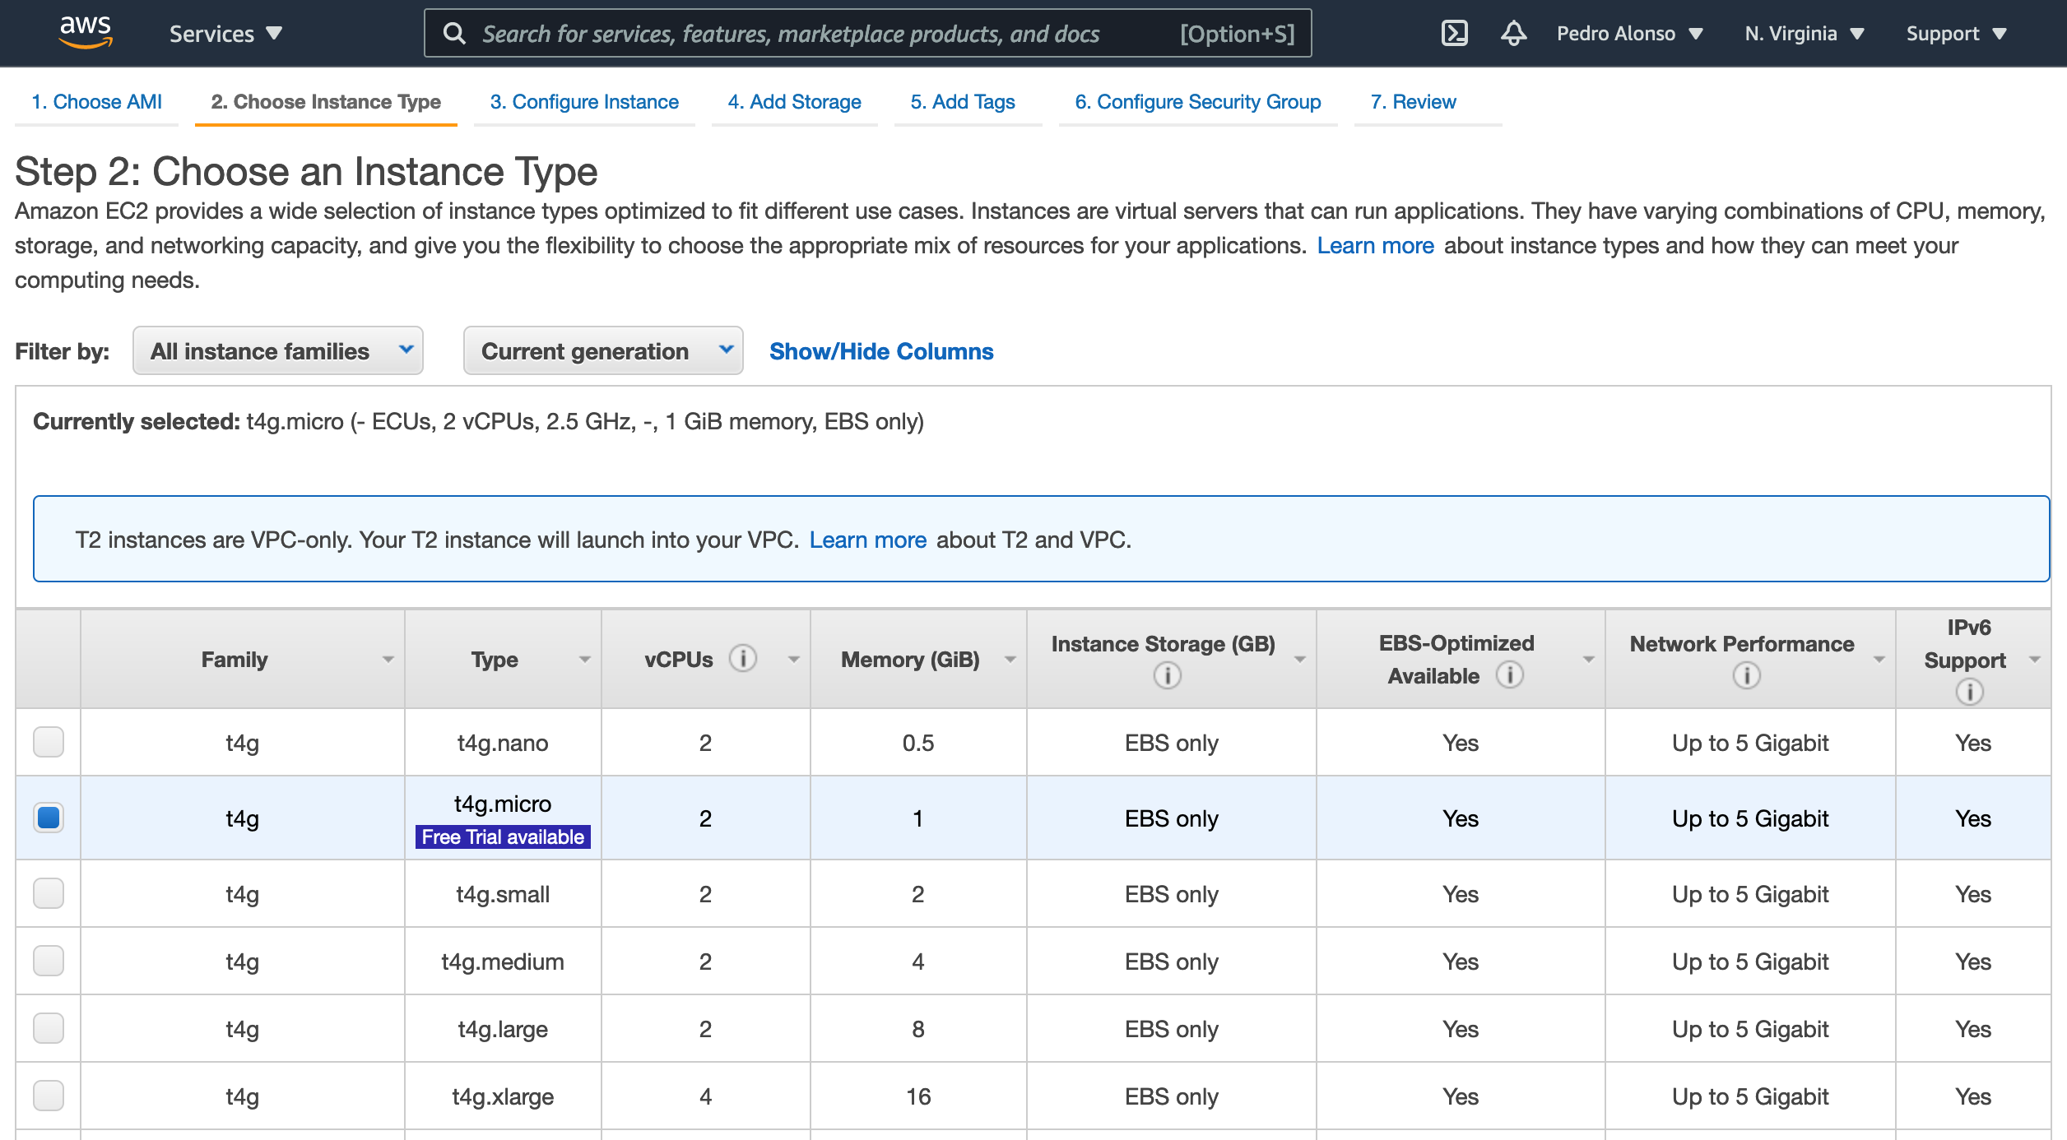This screenshot has height=1140, width=2067.
Task: Open the AWS CloudShell terminal icon
Action: click(x=1455, y=33)
